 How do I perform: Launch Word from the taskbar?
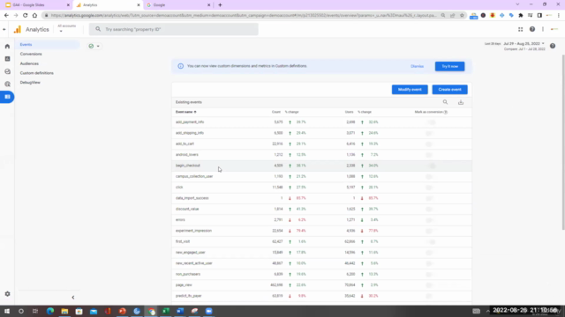[x=180, y=311]
